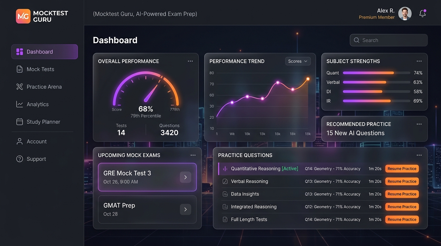Select the Verbal Reasoning row label
This screenshot has width=441, height=246.
(x=249, y=181)
